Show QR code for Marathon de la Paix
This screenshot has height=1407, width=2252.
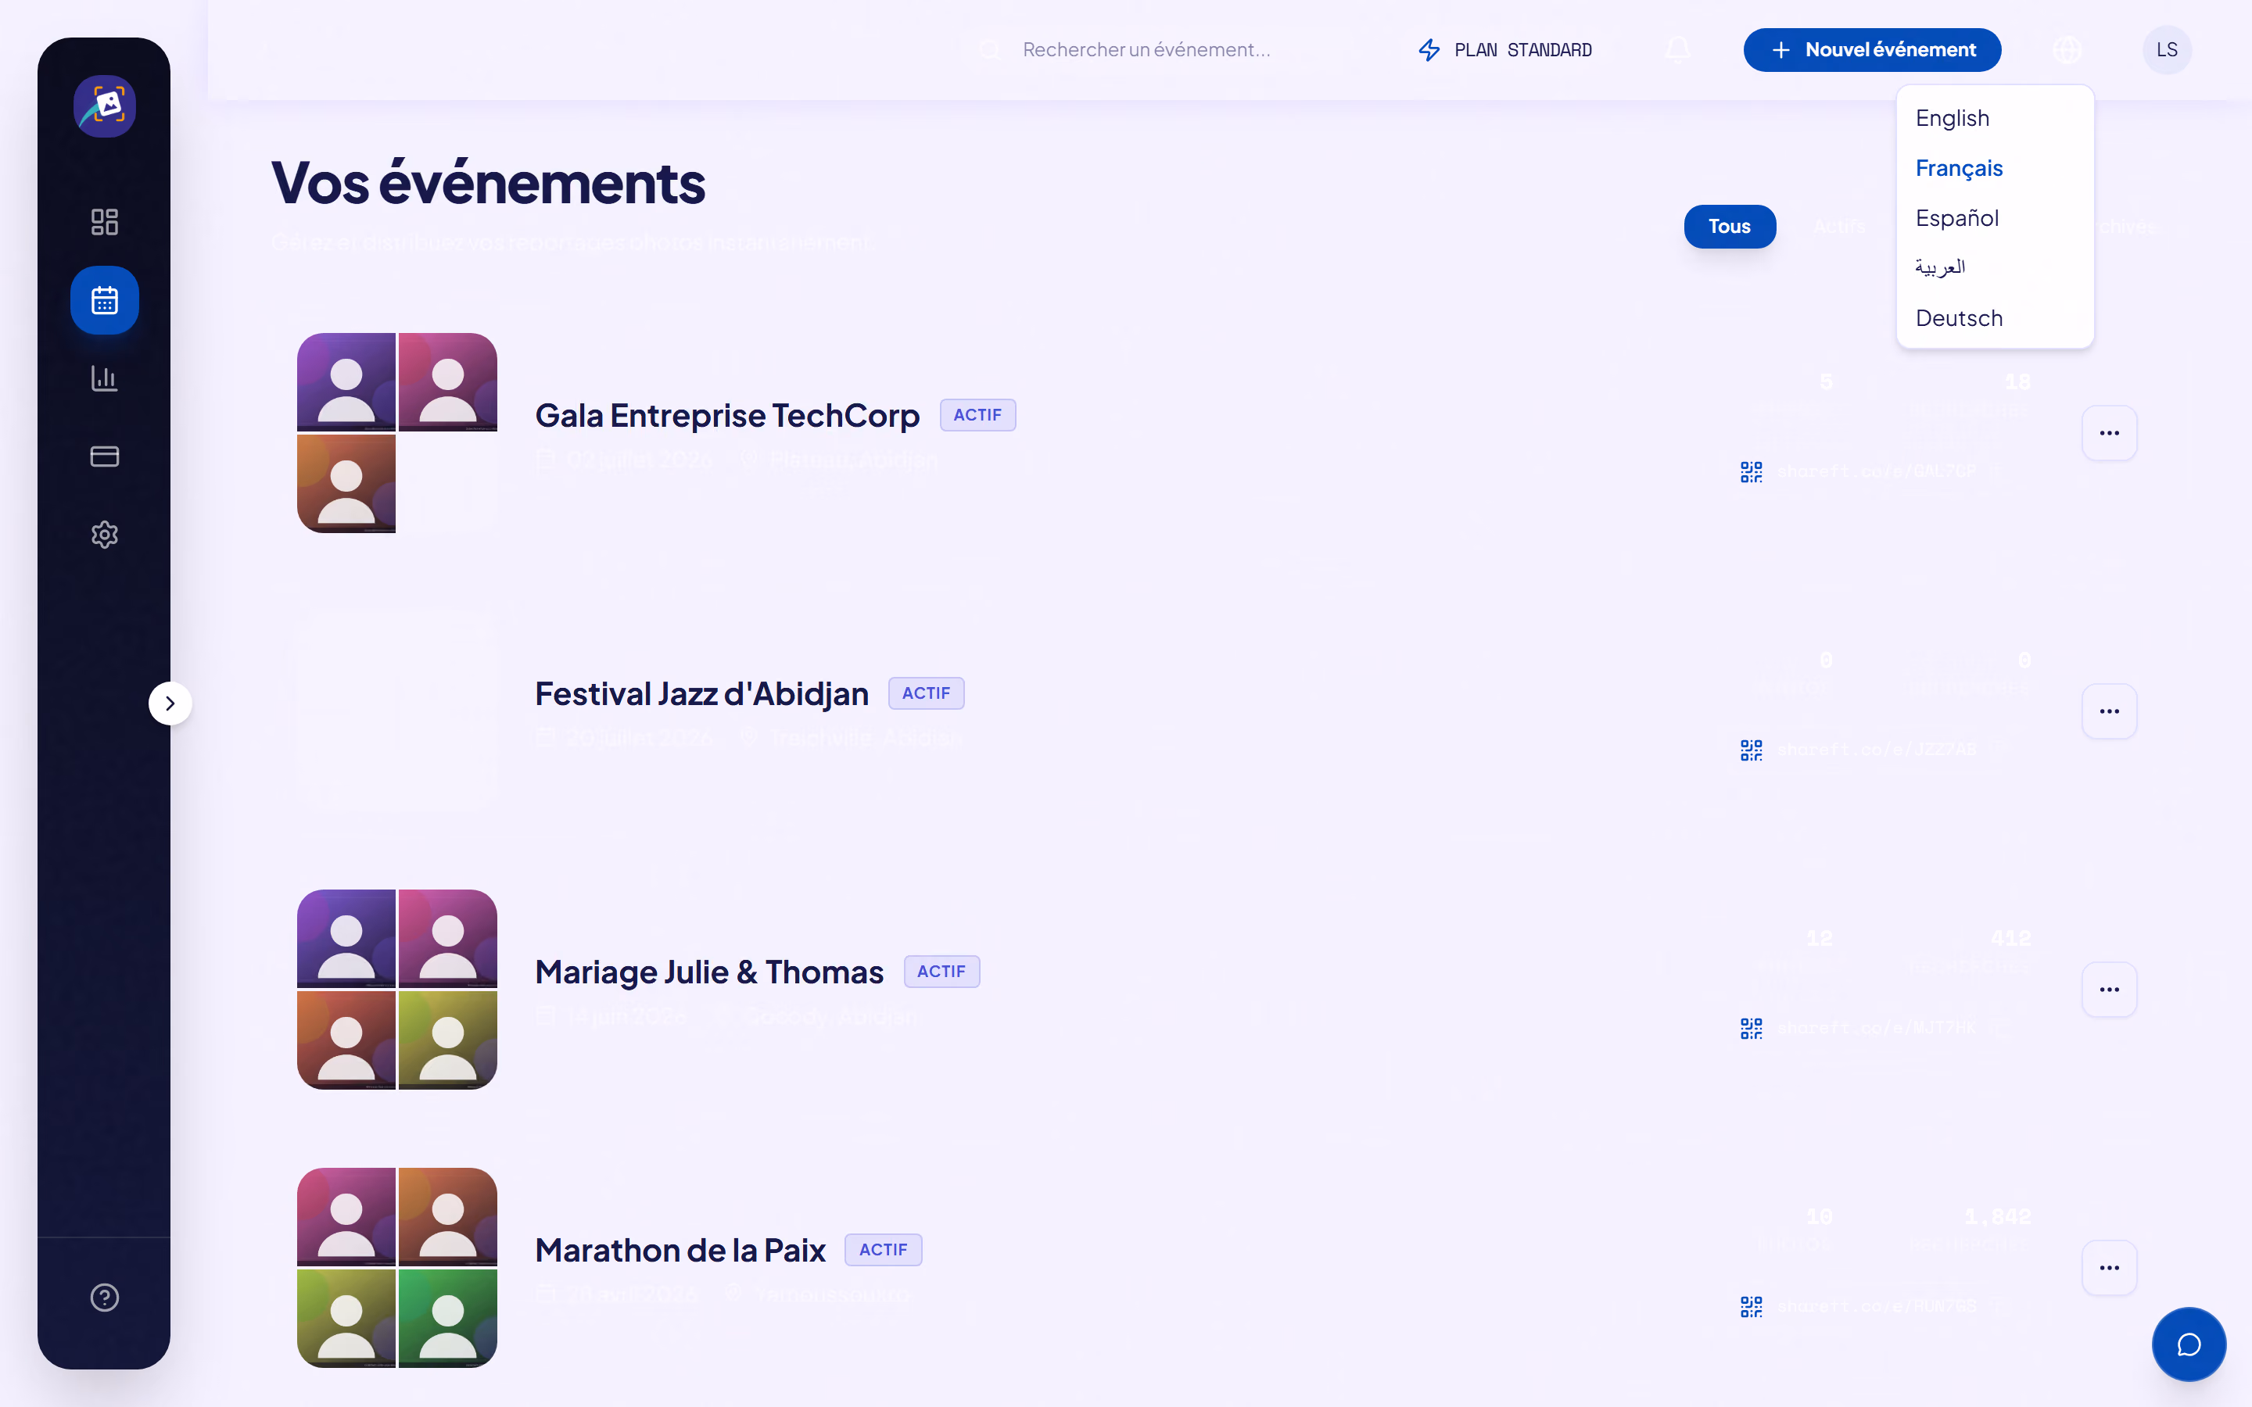pos(1752,1306)
